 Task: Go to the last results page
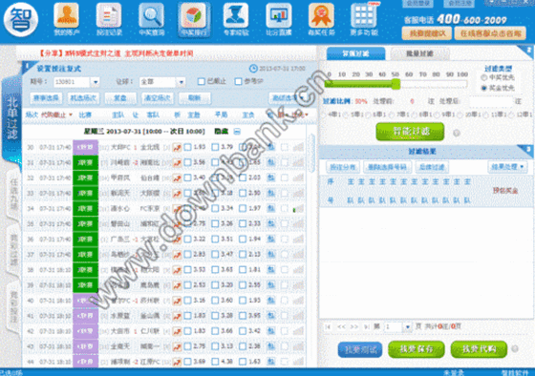[367, 326]
